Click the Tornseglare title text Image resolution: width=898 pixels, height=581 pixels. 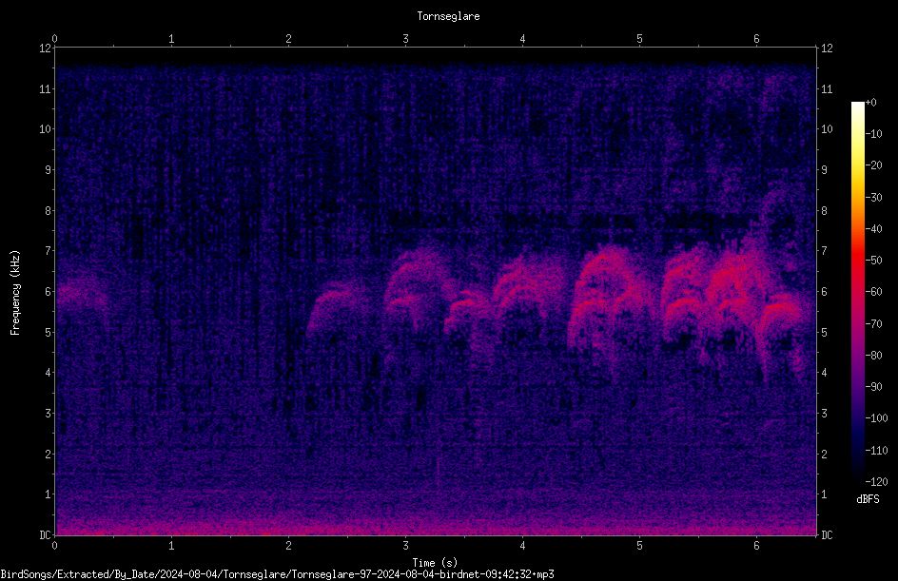coord(448,16)
